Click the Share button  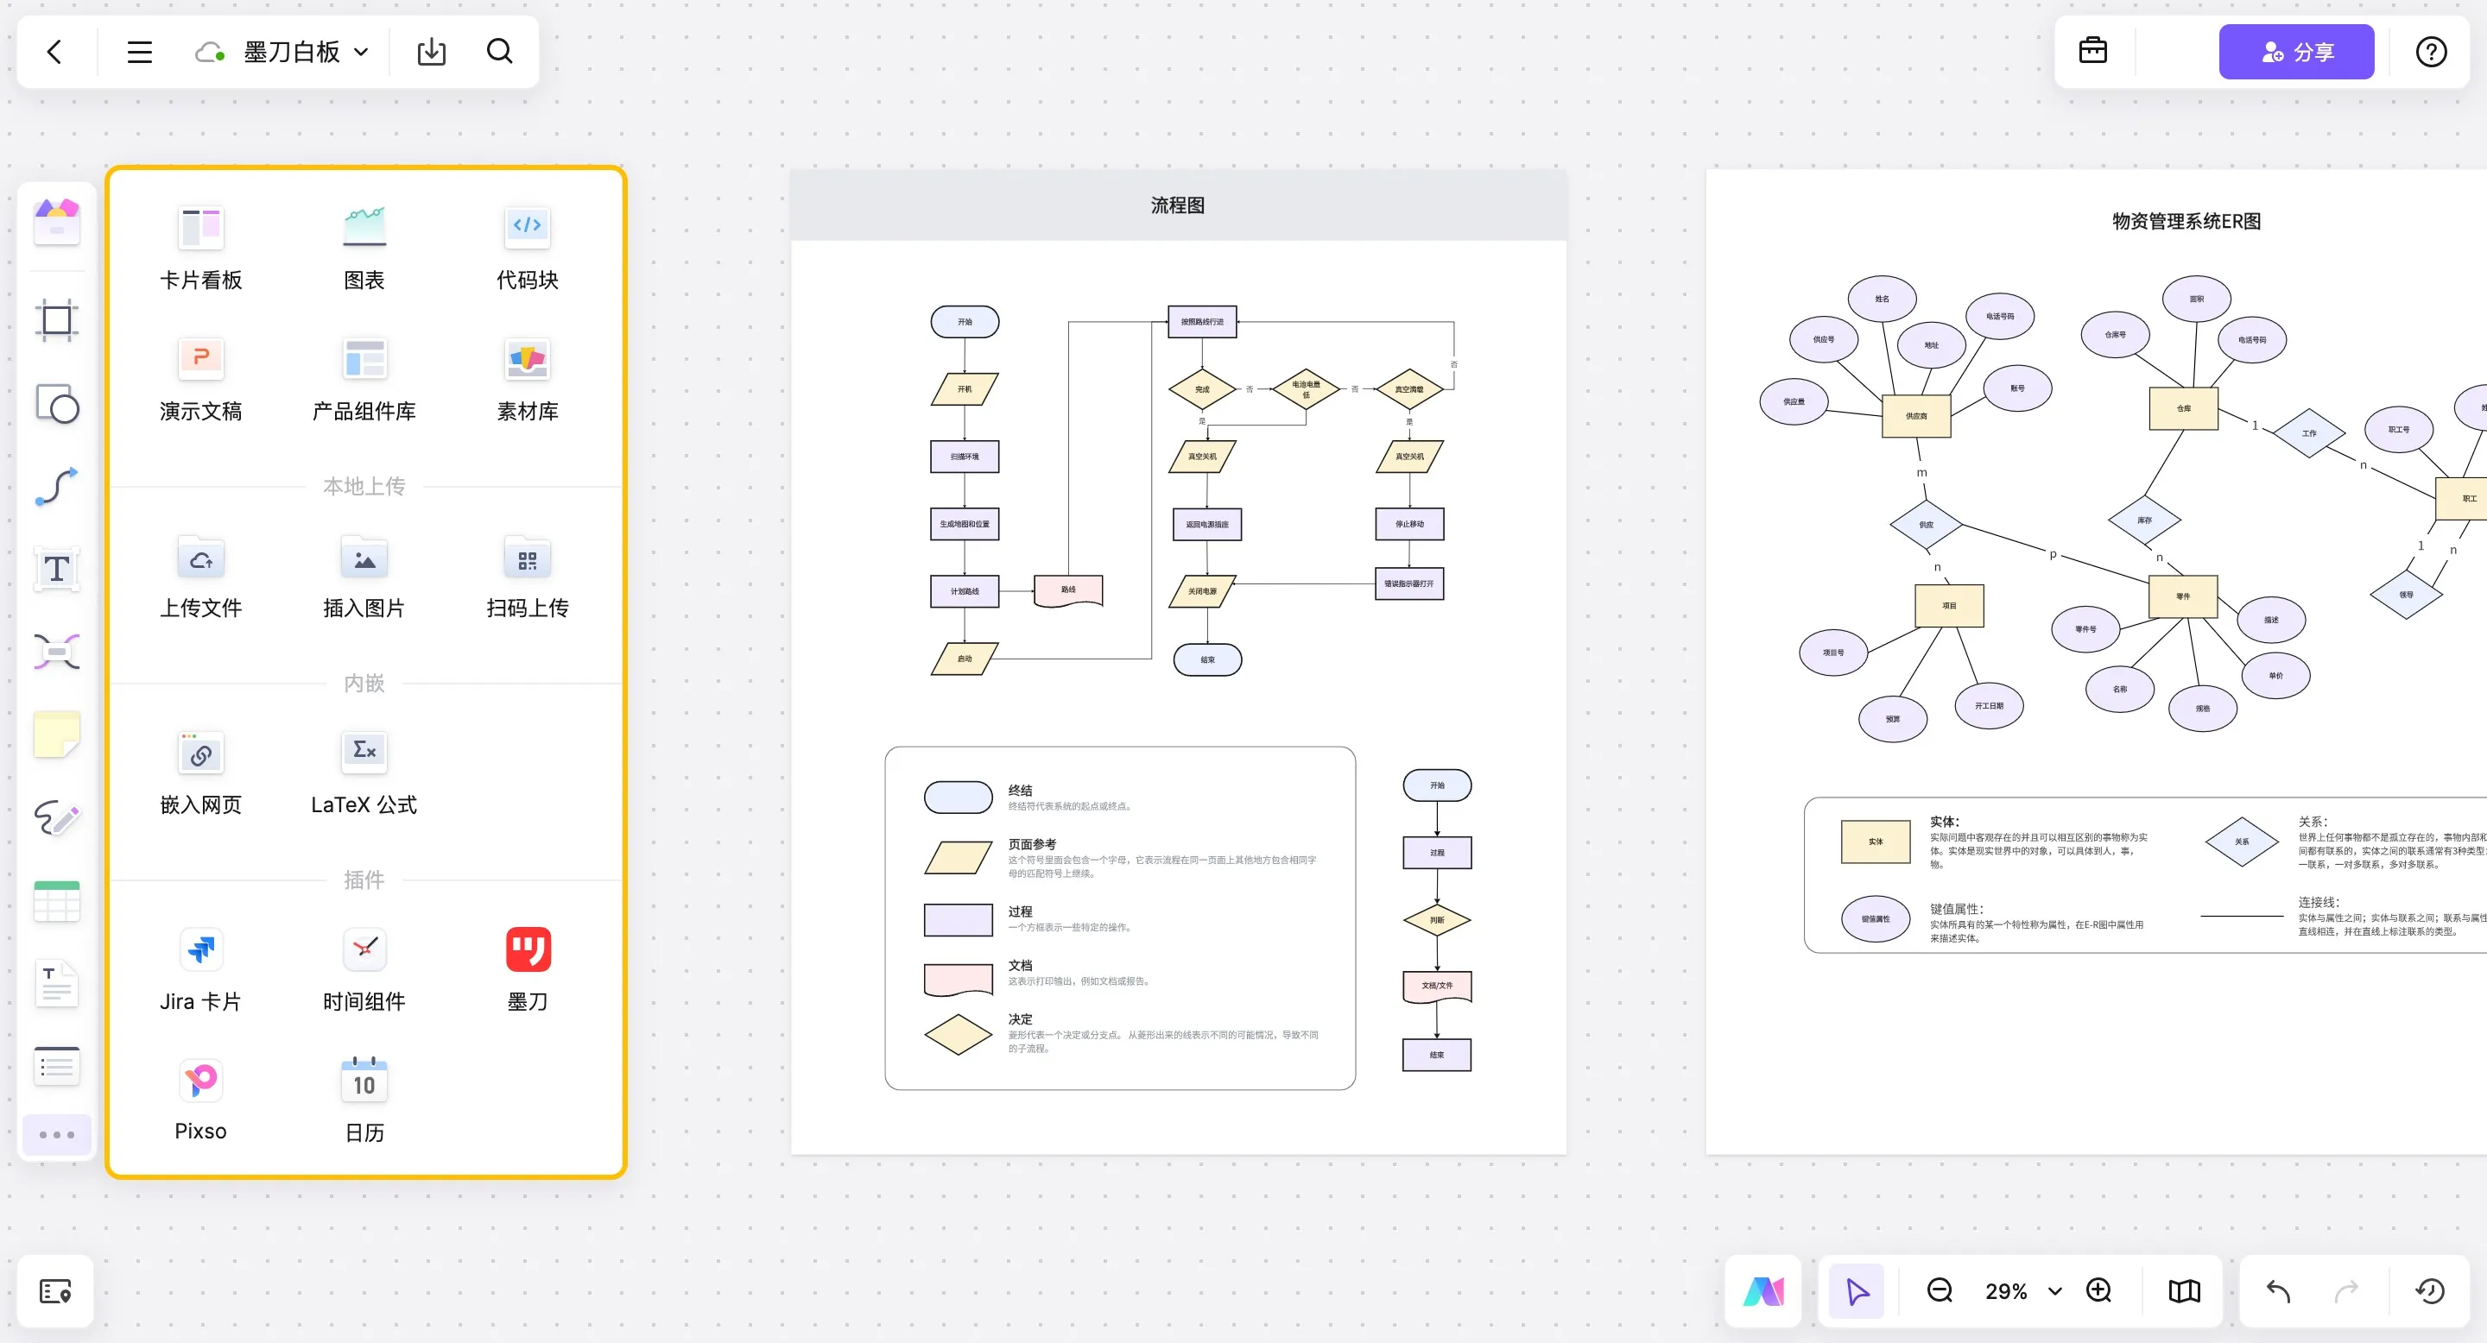tap(2295, 52)
